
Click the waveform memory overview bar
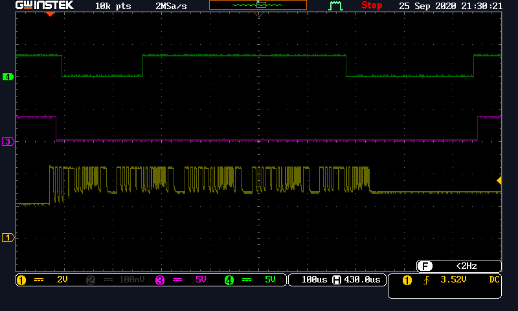coord(258,5)
